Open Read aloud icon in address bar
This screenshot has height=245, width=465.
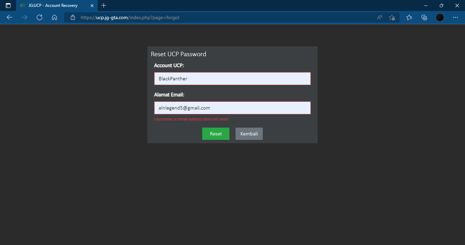pyautogui.click(x=380, y=17)
